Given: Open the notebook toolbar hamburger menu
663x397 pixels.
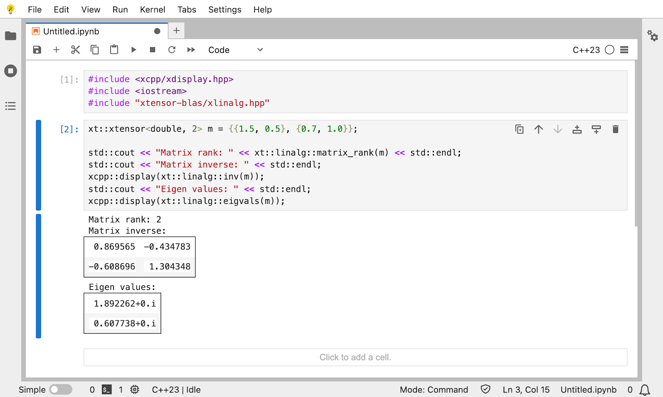Looking at the screenshot, I should point(624,50).
